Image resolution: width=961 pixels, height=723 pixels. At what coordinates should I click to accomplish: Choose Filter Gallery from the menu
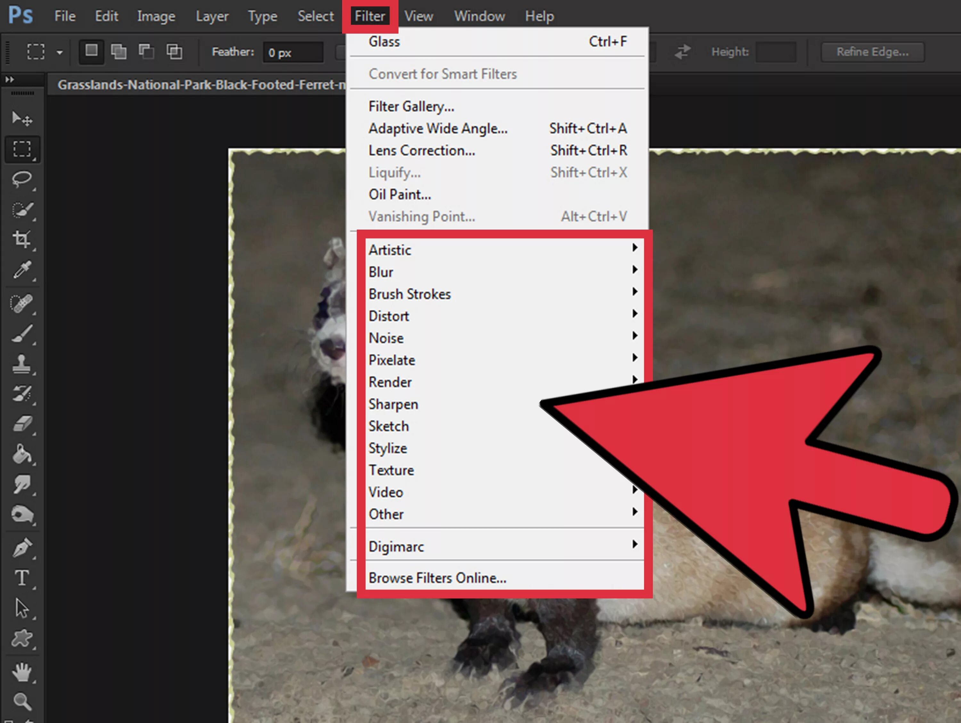click(x=411, y=106)
